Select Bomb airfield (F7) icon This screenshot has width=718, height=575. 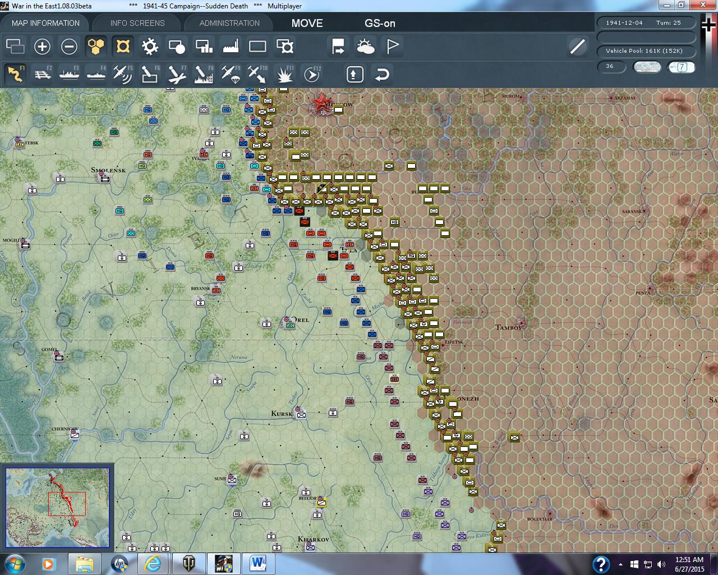177,74
